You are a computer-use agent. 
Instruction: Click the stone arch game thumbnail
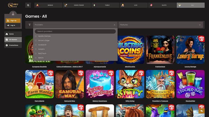(x=100, y=111)
